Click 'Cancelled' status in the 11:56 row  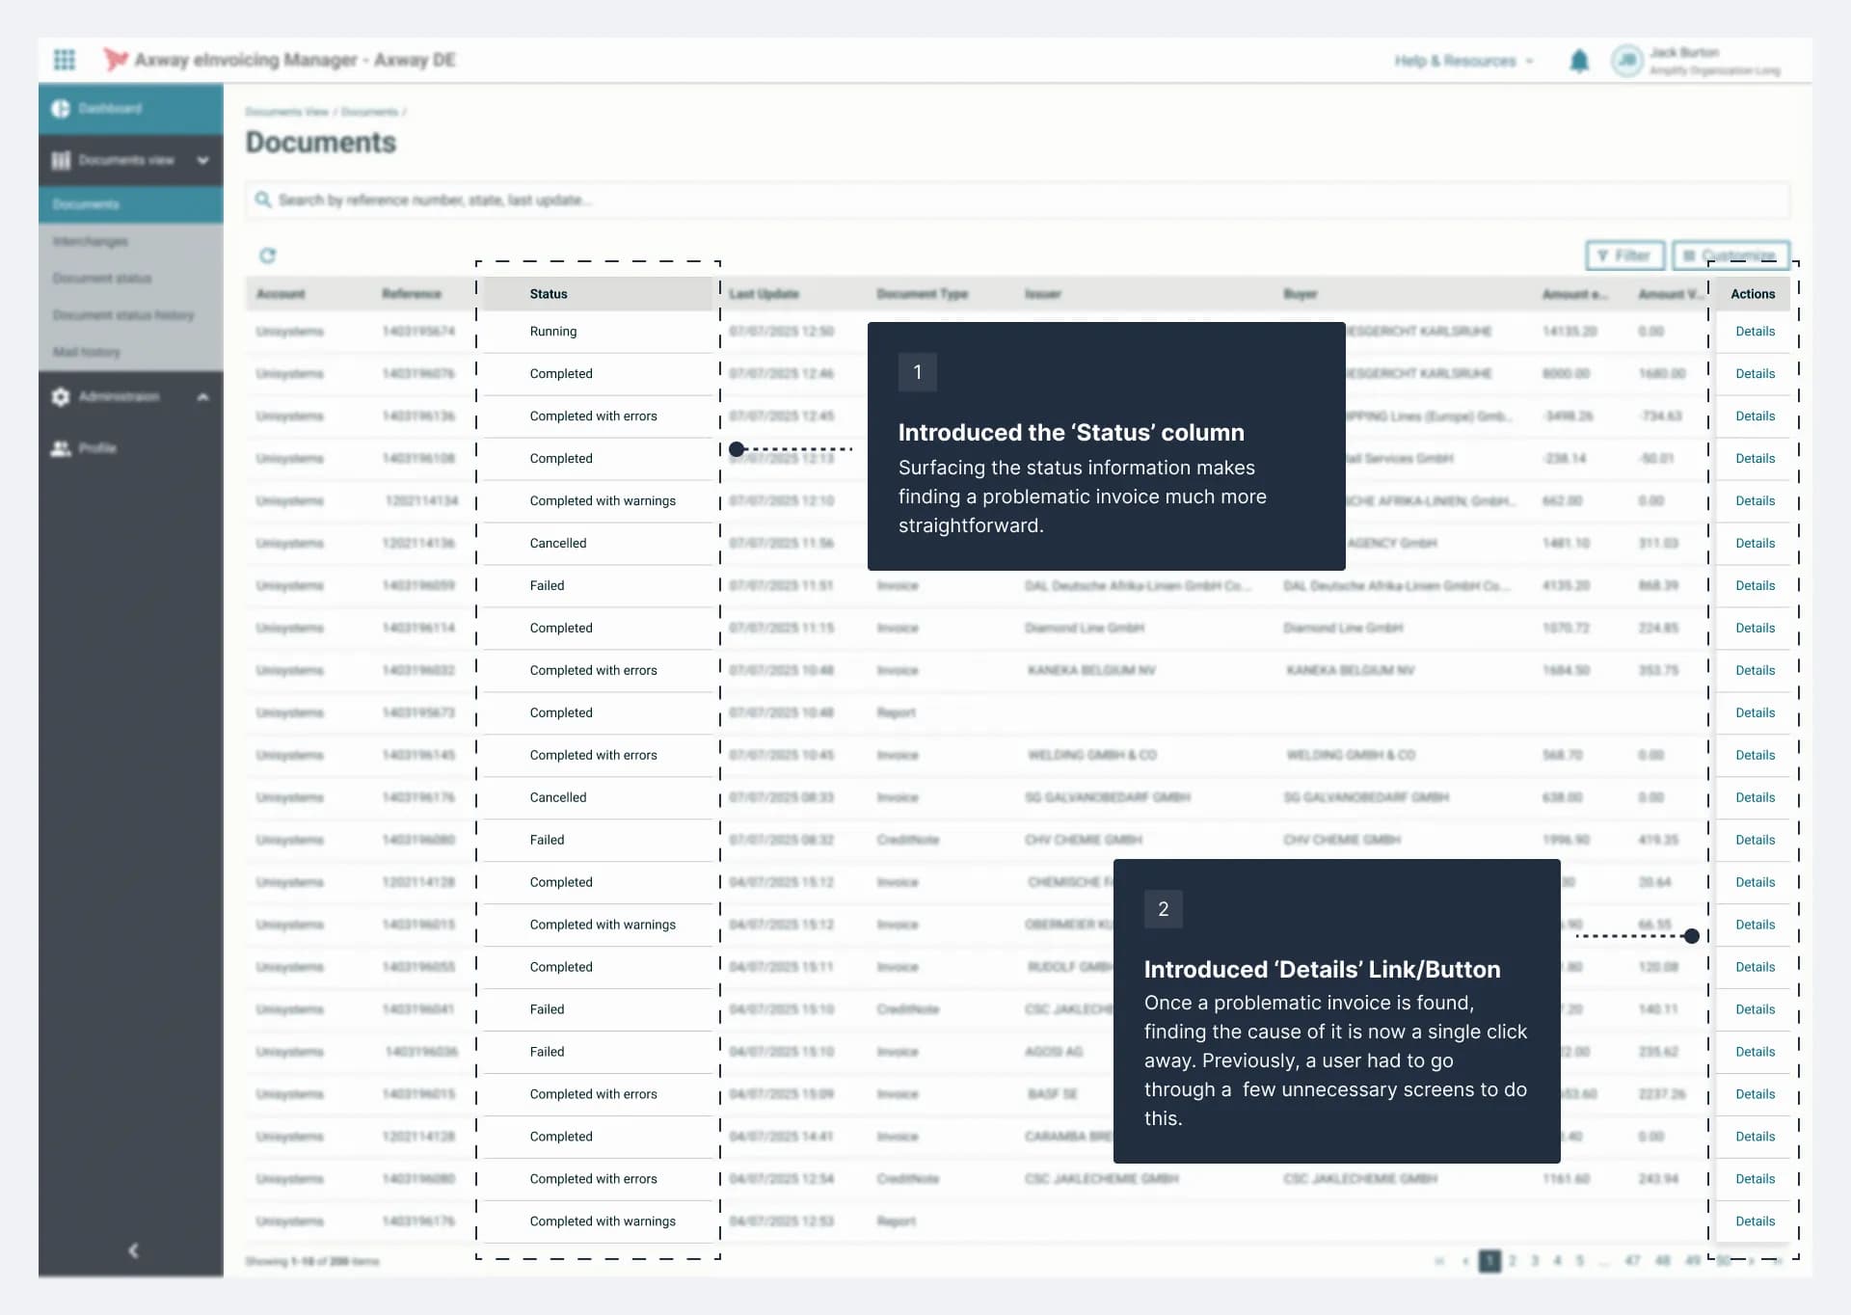pyautogui.click(x=558, y=543)
